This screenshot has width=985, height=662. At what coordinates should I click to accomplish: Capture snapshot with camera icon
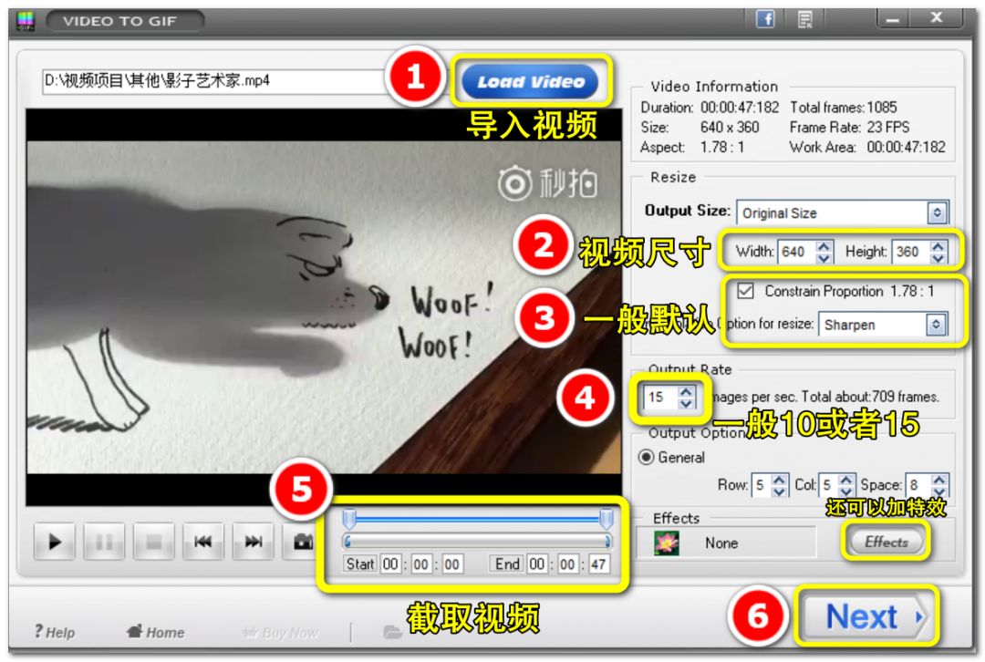coord(303,541)
